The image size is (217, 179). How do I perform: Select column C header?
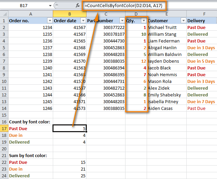[106, 14]
